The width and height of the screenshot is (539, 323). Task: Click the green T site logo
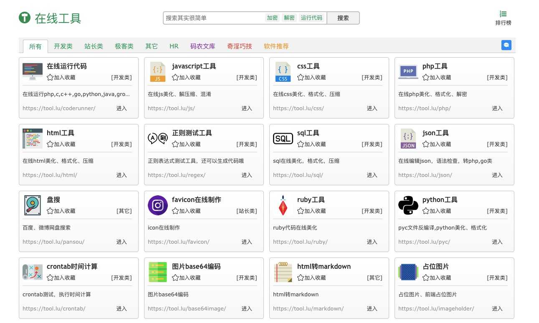[x=25, y=18]
